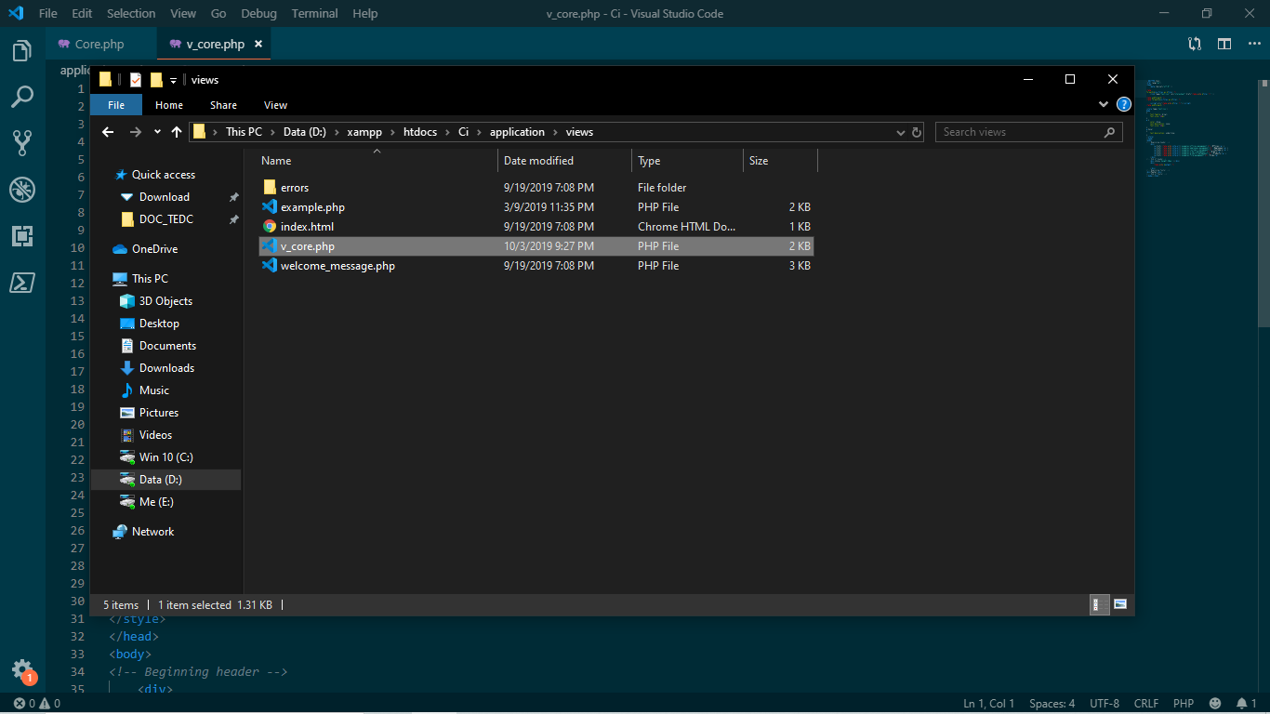Change indentation via Spaces: 4 in status bar
1270x714 pixels.
pyautogui.click(x=1052, y=704)
